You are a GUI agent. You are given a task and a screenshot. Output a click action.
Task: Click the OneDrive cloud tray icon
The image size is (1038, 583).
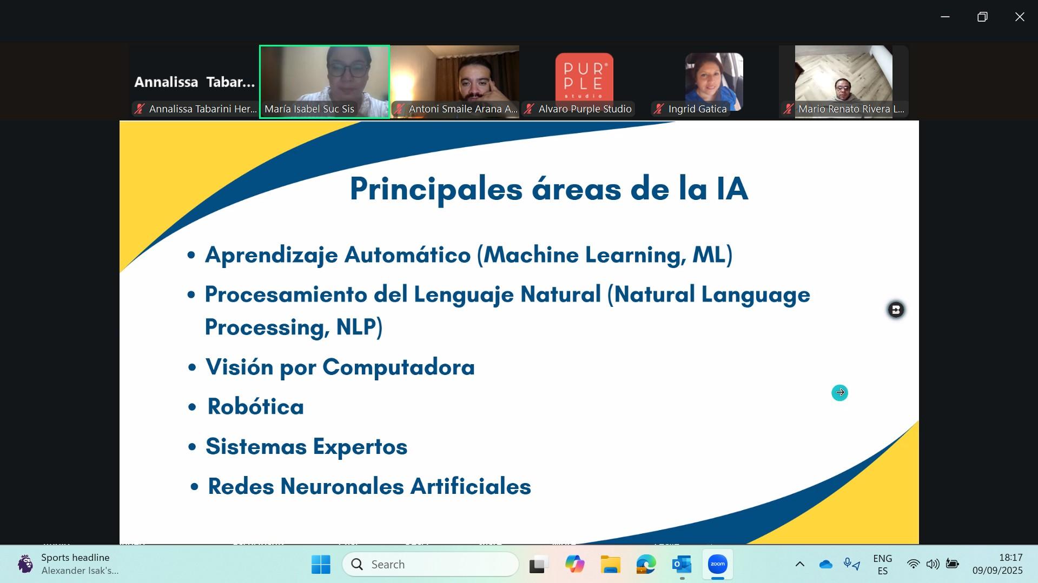(x=825, y=565)
